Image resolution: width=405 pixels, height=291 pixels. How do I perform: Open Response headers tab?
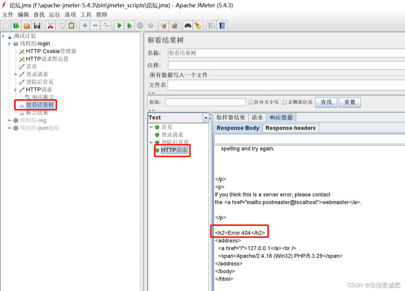coord(291,128)
